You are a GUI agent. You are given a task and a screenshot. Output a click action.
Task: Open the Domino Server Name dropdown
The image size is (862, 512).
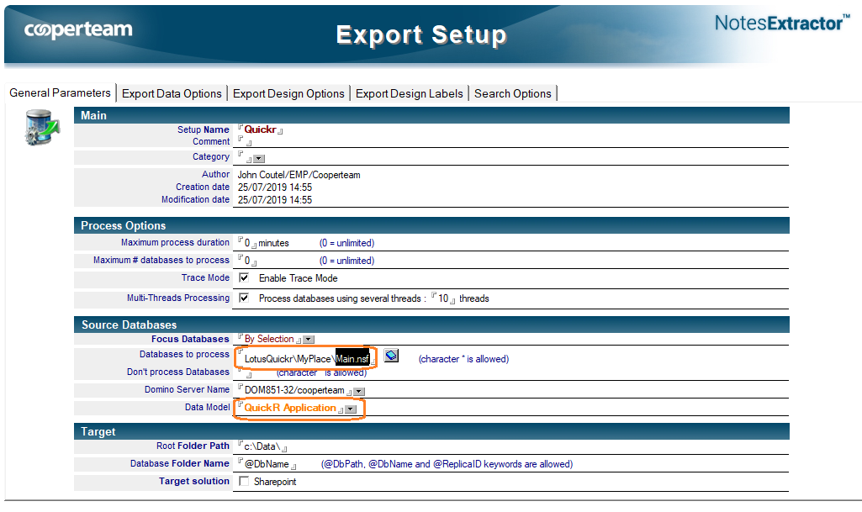click(359, 390)
